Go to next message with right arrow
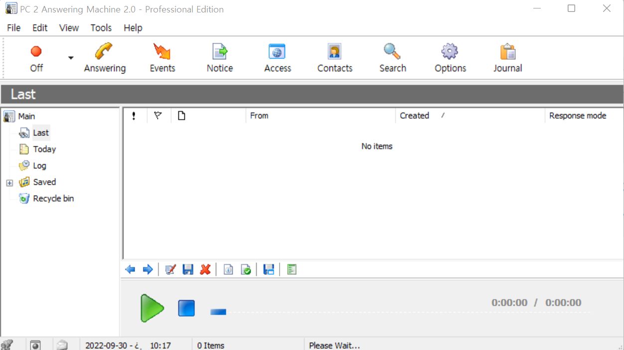Screen dimensions: 624x350 [x=148, y=269]
